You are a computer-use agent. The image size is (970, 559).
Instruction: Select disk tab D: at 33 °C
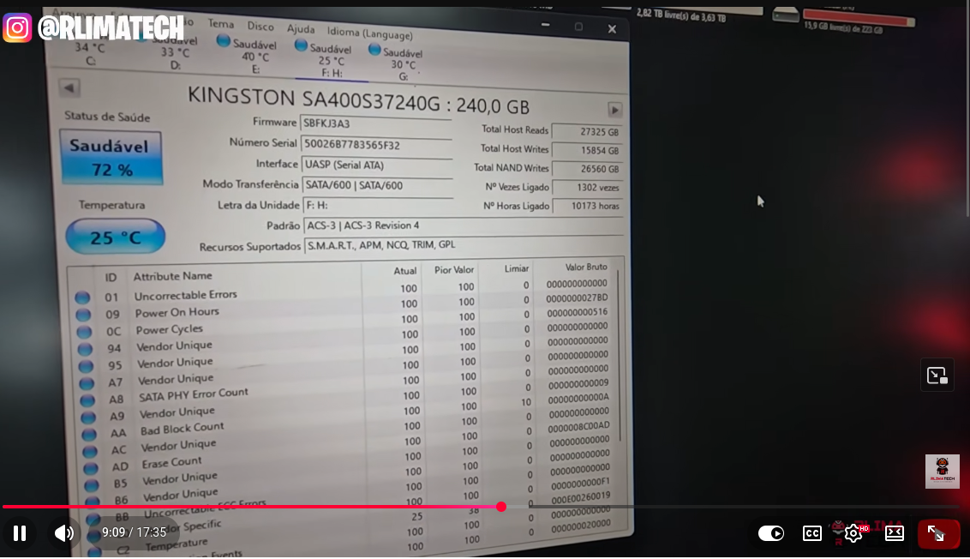[175, 52]
